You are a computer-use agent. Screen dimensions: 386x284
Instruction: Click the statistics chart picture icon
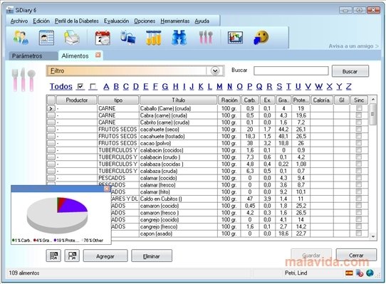[235, 38]
